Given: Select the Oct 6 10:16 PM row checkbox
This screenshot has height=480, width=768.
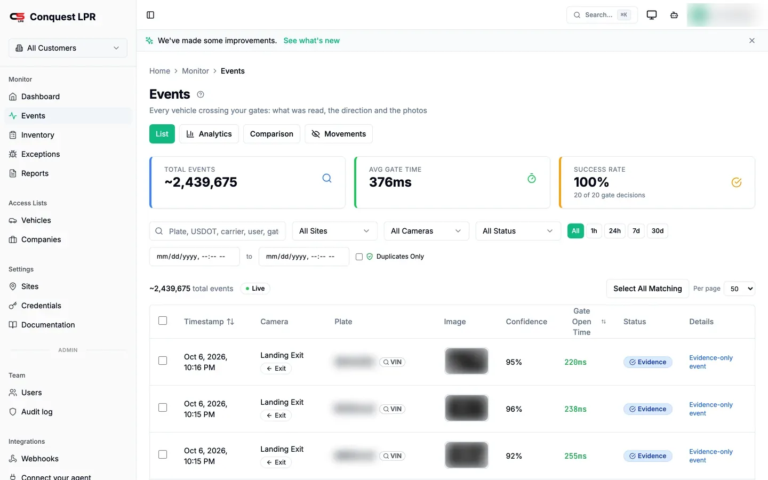Looking at the screenshot, I should [x=163, y=361].
